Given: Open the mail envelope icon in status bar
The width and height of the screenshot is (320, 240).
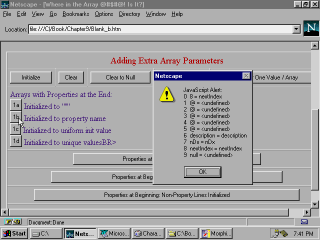Looking at the screenshot, I should [304, 221].
